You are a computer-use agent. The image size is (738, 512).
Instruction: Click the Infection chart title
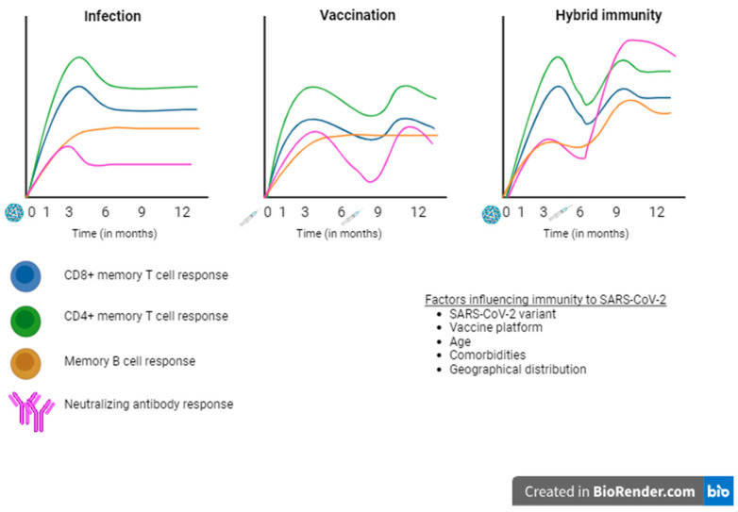112,16
